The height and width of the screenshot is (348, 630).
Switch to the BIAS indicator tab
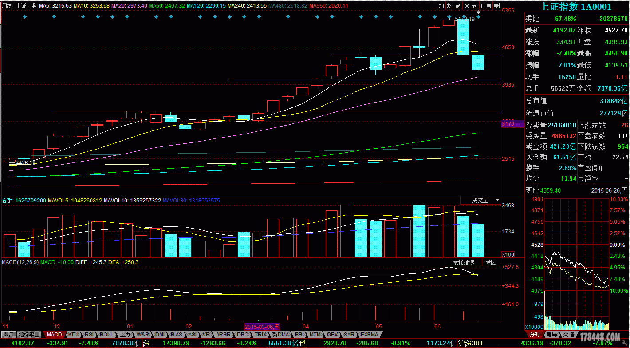(177, 334)
